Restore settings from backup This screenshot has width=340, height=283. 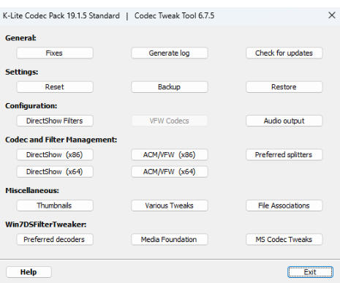point(284,87)
